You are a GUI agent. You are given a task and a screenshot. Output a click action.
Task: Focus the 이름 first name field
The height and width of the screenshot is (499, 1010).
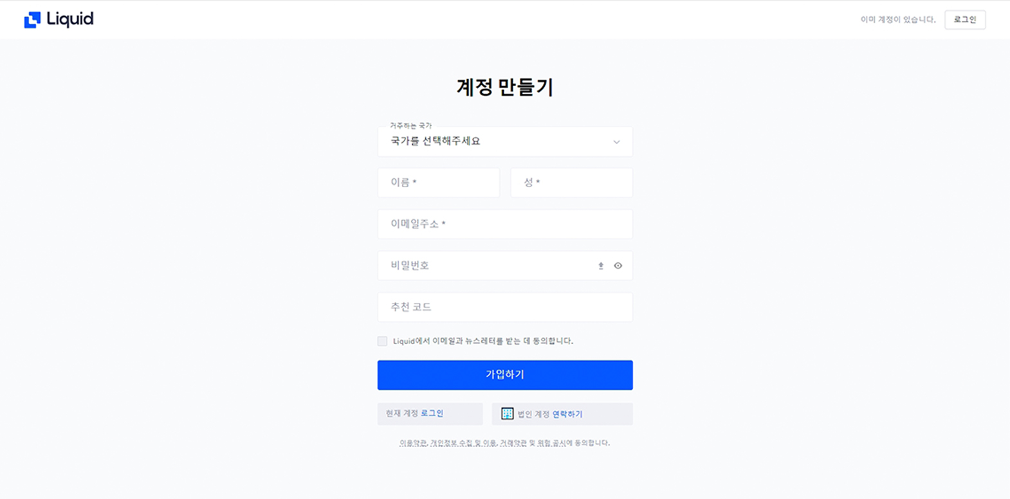tap(439, 183)
